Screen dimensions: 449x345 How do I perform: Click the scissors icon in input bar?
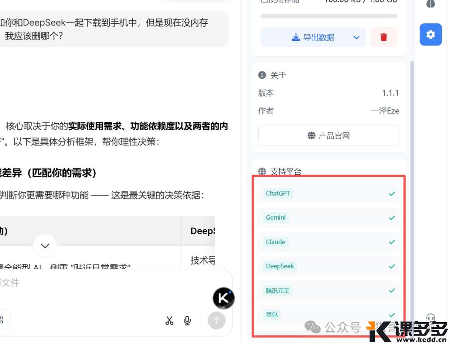coord(169,320)
